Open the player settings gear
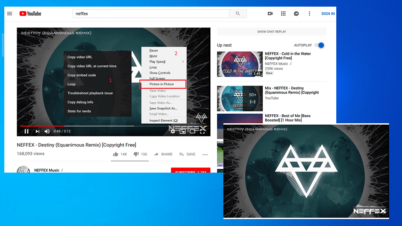This screenshot has height=226, width=402. [x=173, y=131]
